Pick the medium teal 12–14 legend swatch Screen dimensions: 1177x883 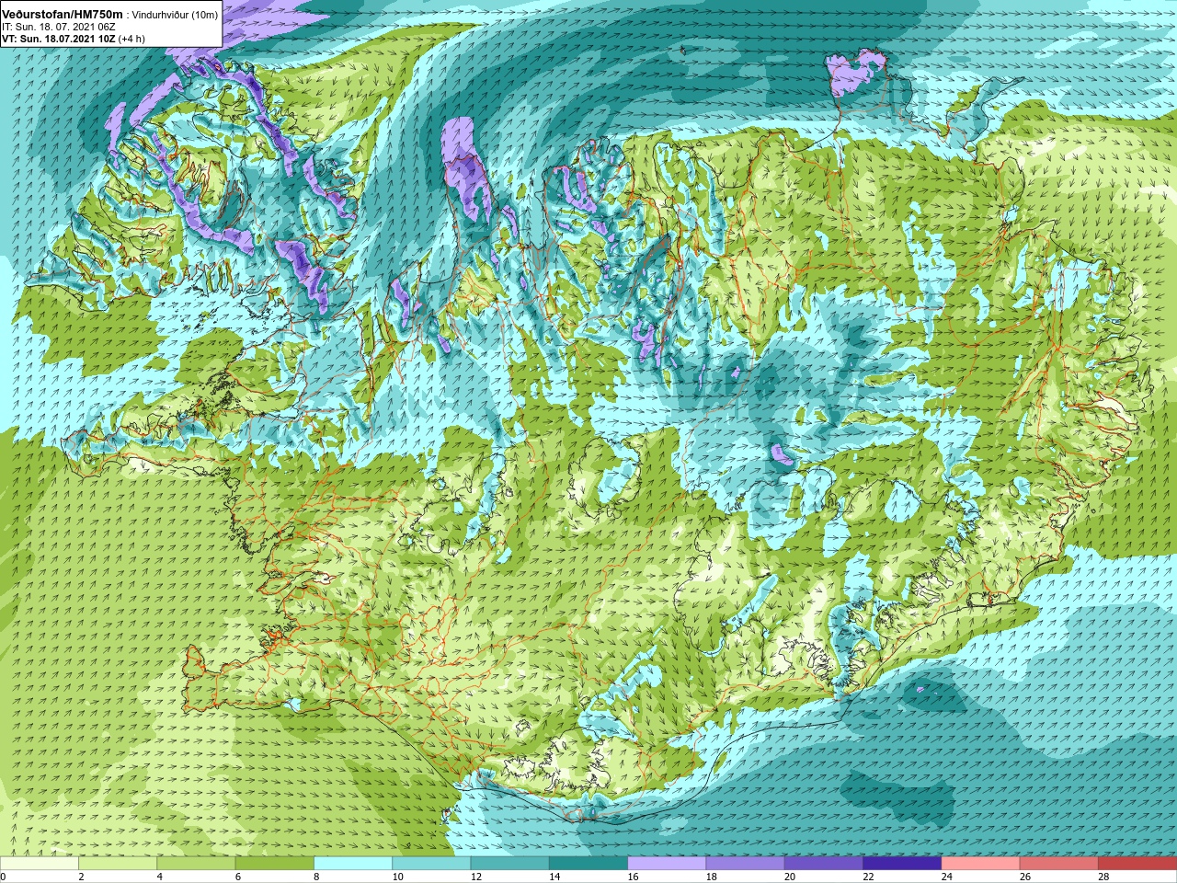510,864
